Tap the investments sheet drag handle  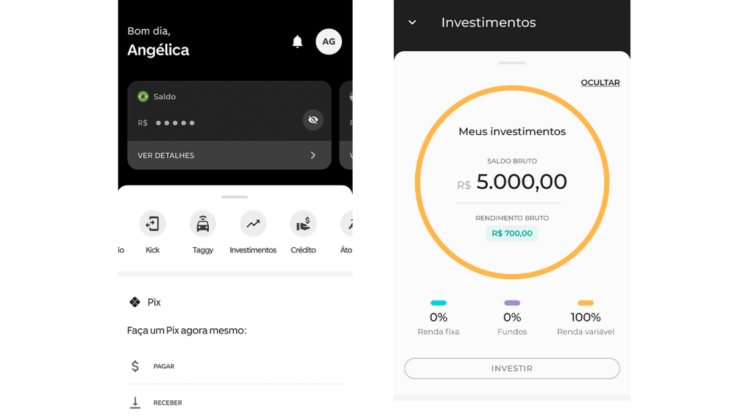[x=512, y=63]
